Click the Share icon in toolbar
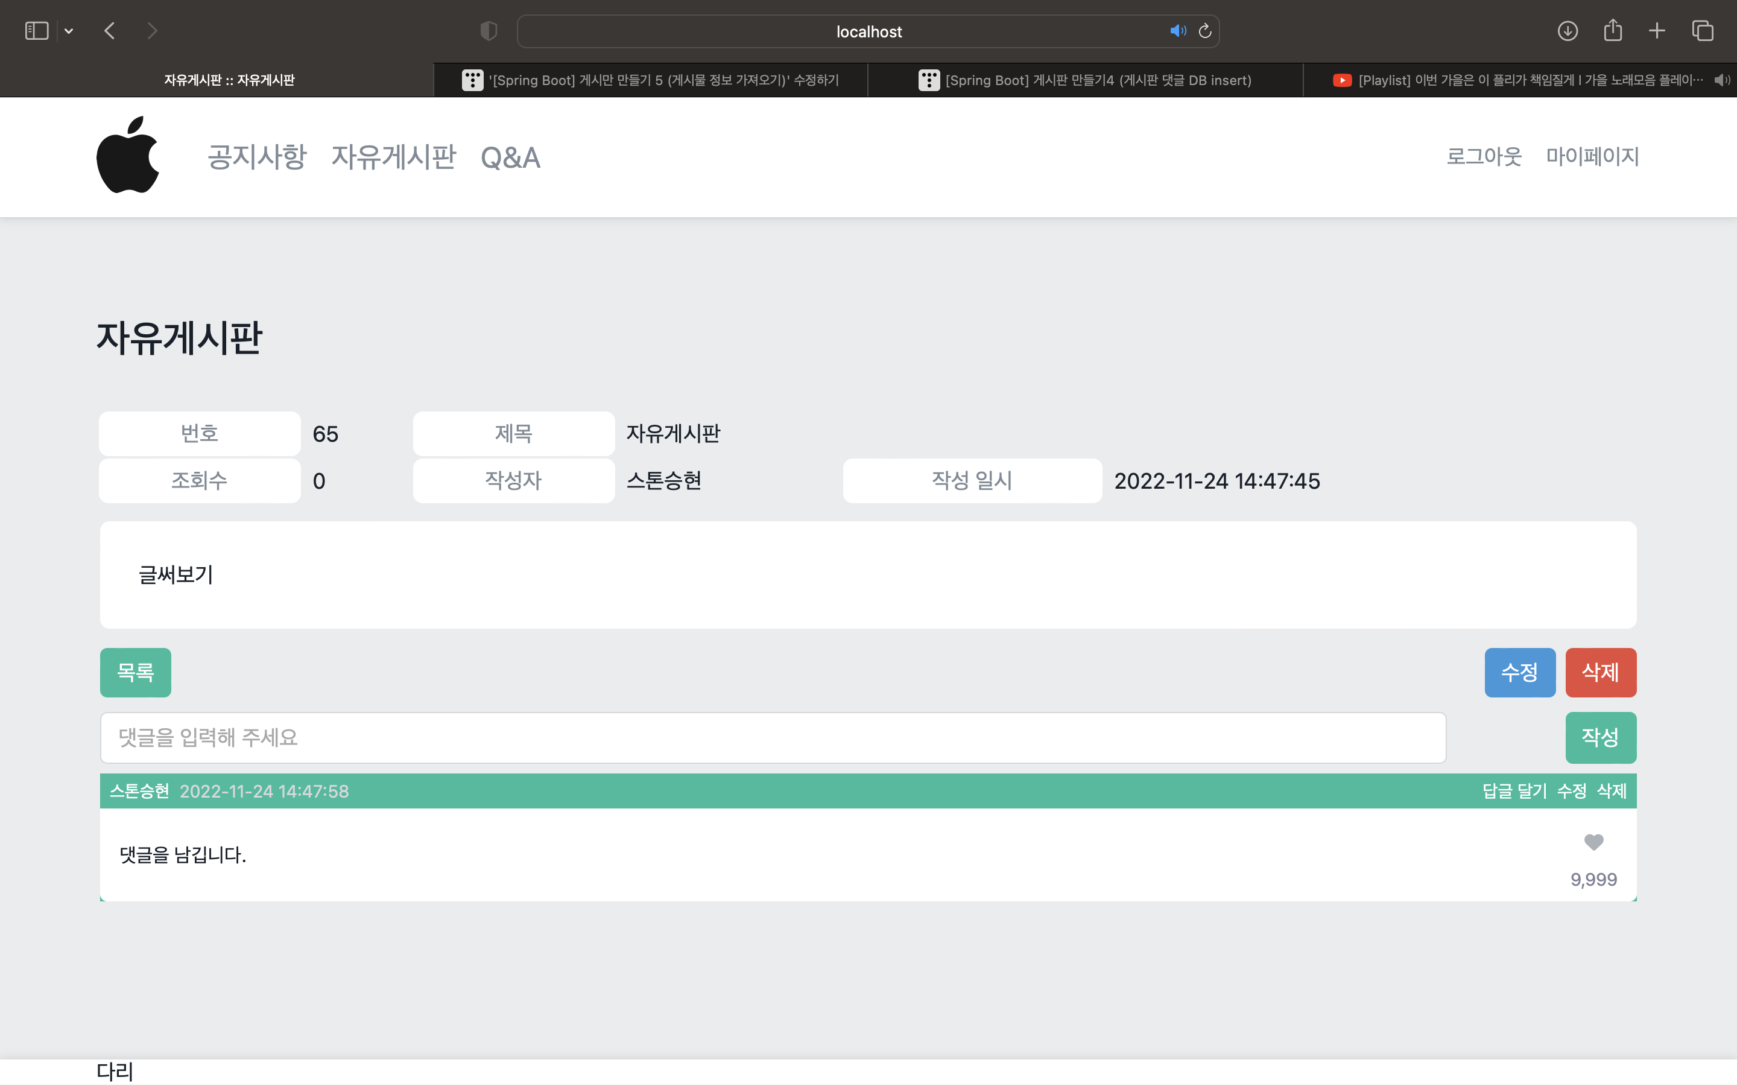This screenshot has height=1086, width=1737. [x=1613, y=31]
